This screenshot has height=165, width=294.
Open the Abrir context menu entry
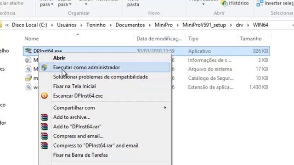tap(105, 58)
